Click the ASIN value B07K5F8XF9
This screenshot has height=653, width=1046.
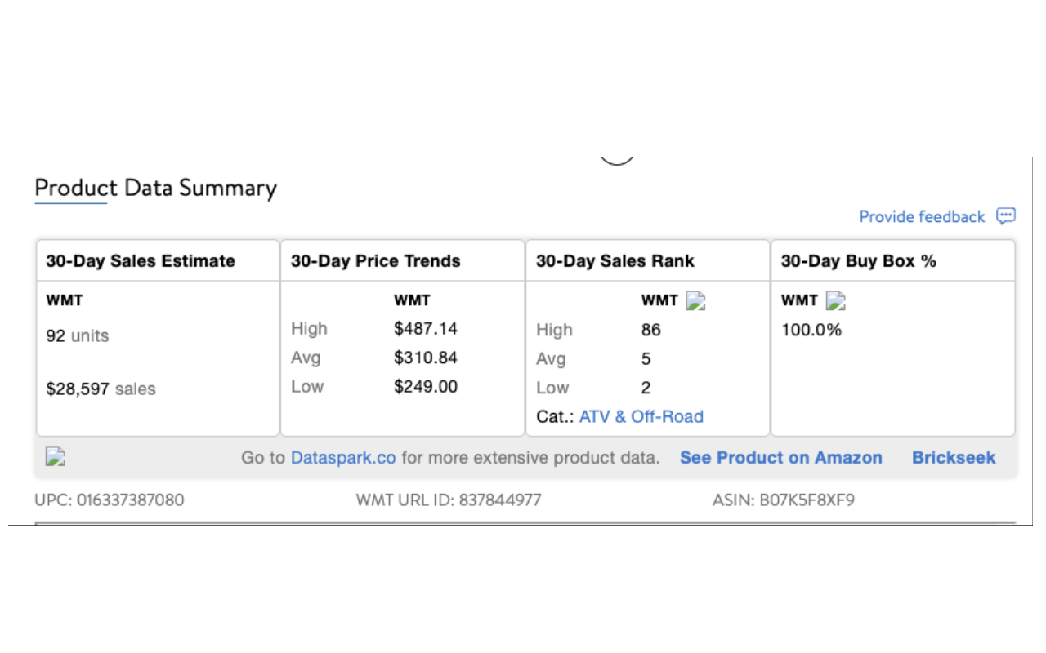point(807,500)
